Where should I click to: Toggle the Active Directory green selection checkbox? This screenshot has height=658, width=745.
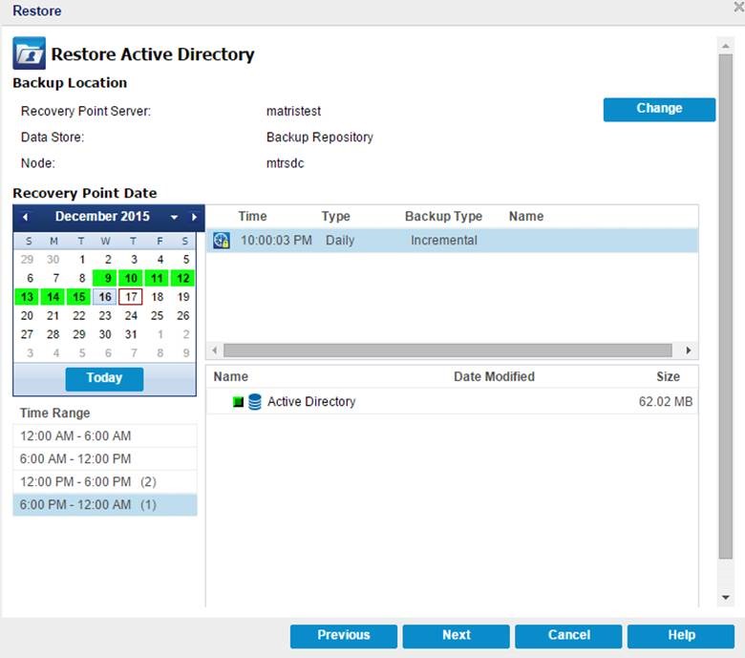[239, 402]
